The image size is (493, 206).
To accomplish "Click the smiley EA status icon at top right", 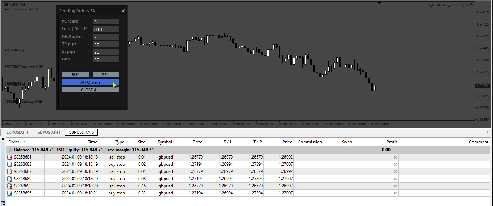I will coord(471,5).
